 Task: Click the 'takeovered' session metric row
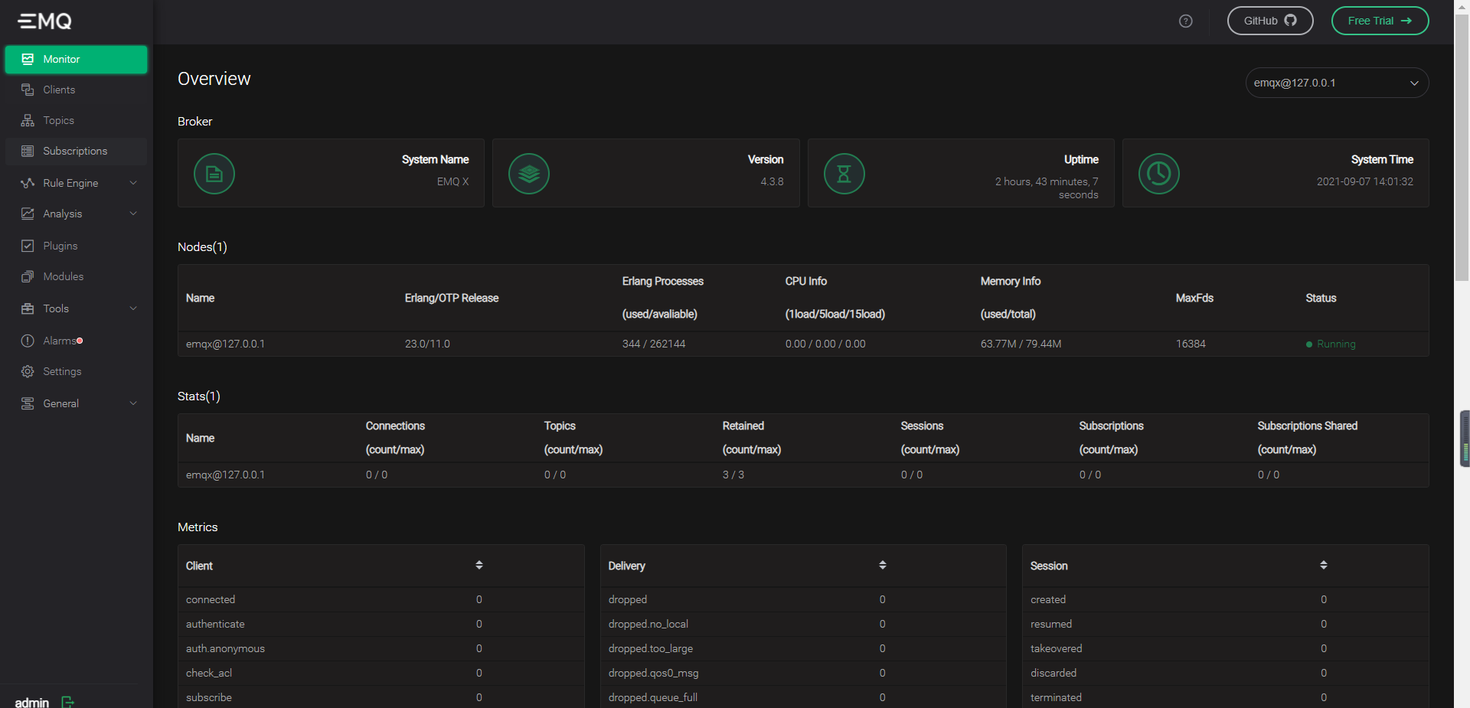tap(1226, 648)
